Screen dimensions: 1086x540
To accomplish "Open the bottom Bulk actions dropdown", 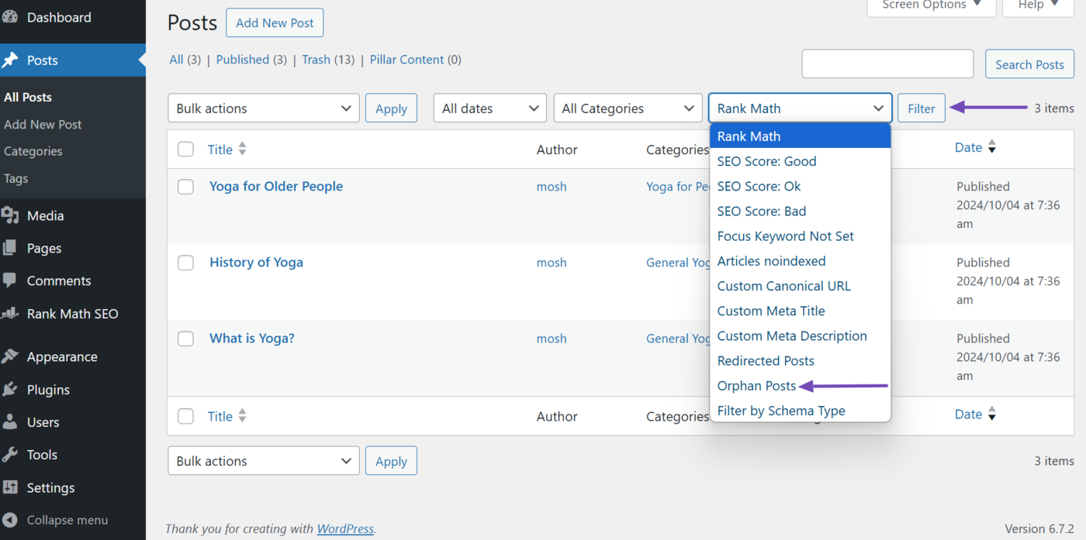I will point(264,461).
